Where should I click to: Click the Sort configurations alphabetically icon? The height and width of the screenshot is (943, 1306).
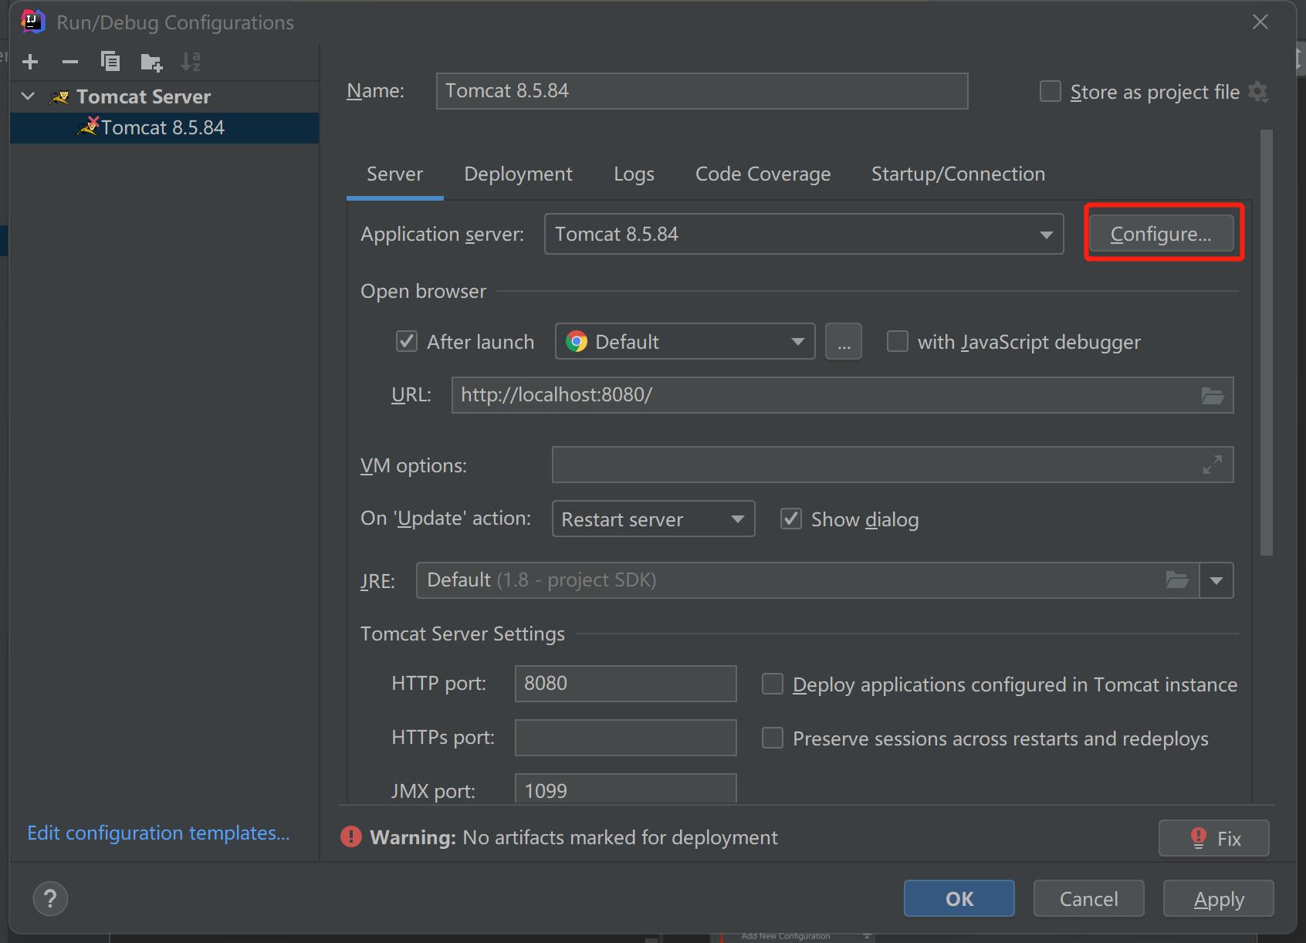(x=191, y=62)
